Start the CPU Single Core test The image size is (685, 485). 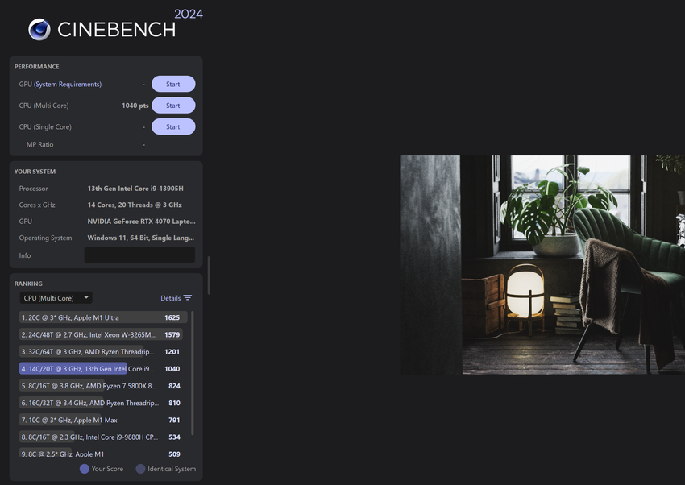pos(172,126)
